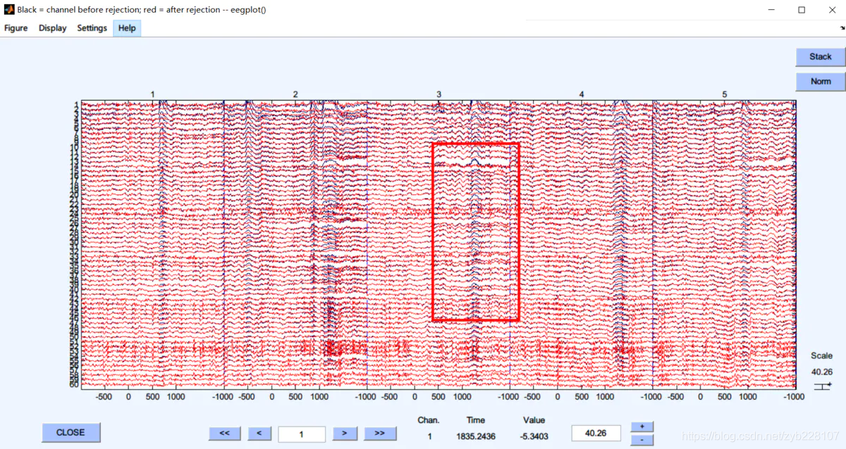Click the Value label under the plot
Image resolution: width=846 pixels, height=449 pixels.
click(534, 420)
